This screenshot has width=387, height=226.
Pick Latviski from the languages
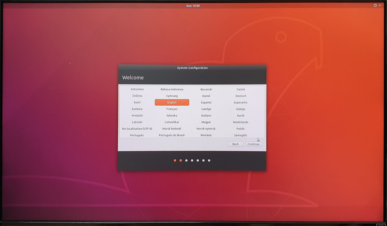137,122
